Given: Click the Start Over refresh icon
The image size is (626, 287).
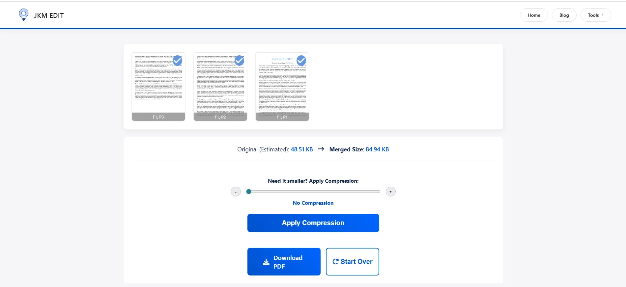Looking at the screenshot, I should [x=335, y=262].
